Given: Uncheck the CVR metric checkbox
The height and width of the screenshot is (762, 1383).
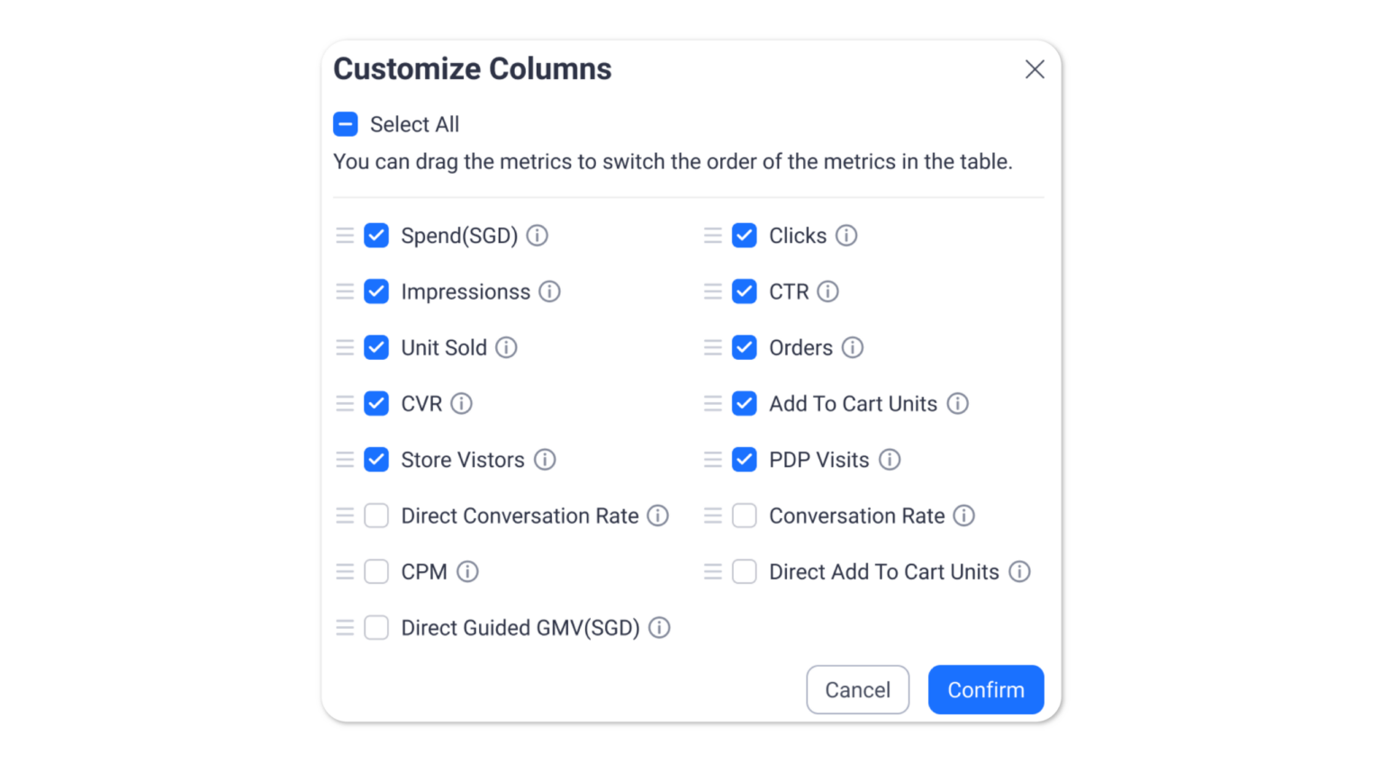Looking at the screenshot, I should coord(376,404).
